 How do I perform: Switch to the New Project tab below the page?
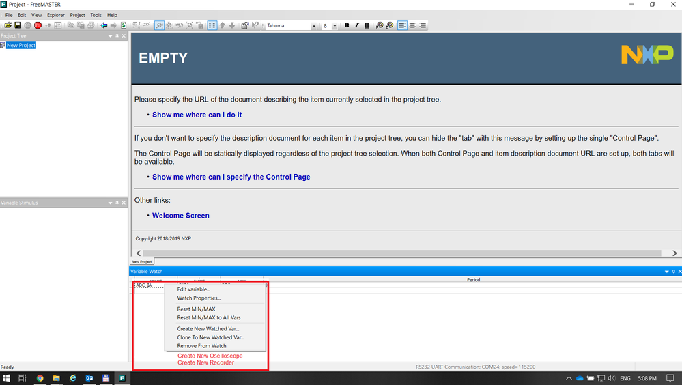click(142, 261)
